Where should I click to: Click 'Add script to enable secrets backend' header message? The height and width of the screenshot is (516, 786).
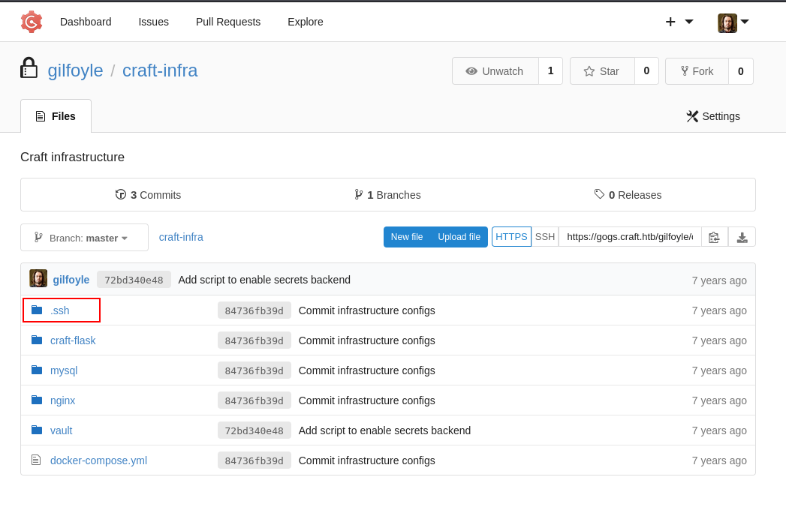click(x=264, y=280)
